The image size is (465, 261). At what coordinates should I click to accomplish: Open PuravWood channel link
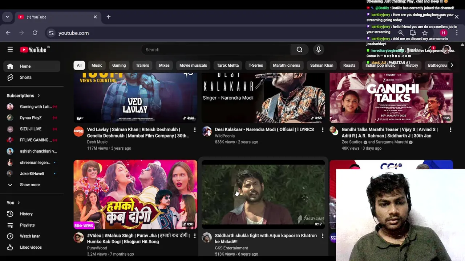tap(97, 248)
